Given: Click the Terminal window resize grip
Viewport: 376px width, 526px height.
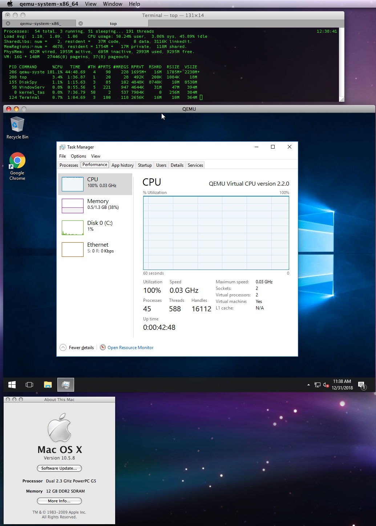Looking at the screenshot, I should point(341,99).
